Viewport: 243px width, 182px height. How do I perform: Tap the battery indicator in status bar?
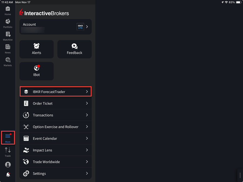(238, 2)
